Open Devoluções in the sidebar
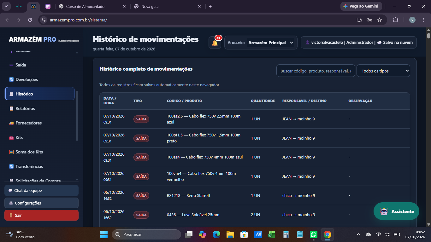The height and width of the screenshot is (242, 431). click(x=39, y=79)
